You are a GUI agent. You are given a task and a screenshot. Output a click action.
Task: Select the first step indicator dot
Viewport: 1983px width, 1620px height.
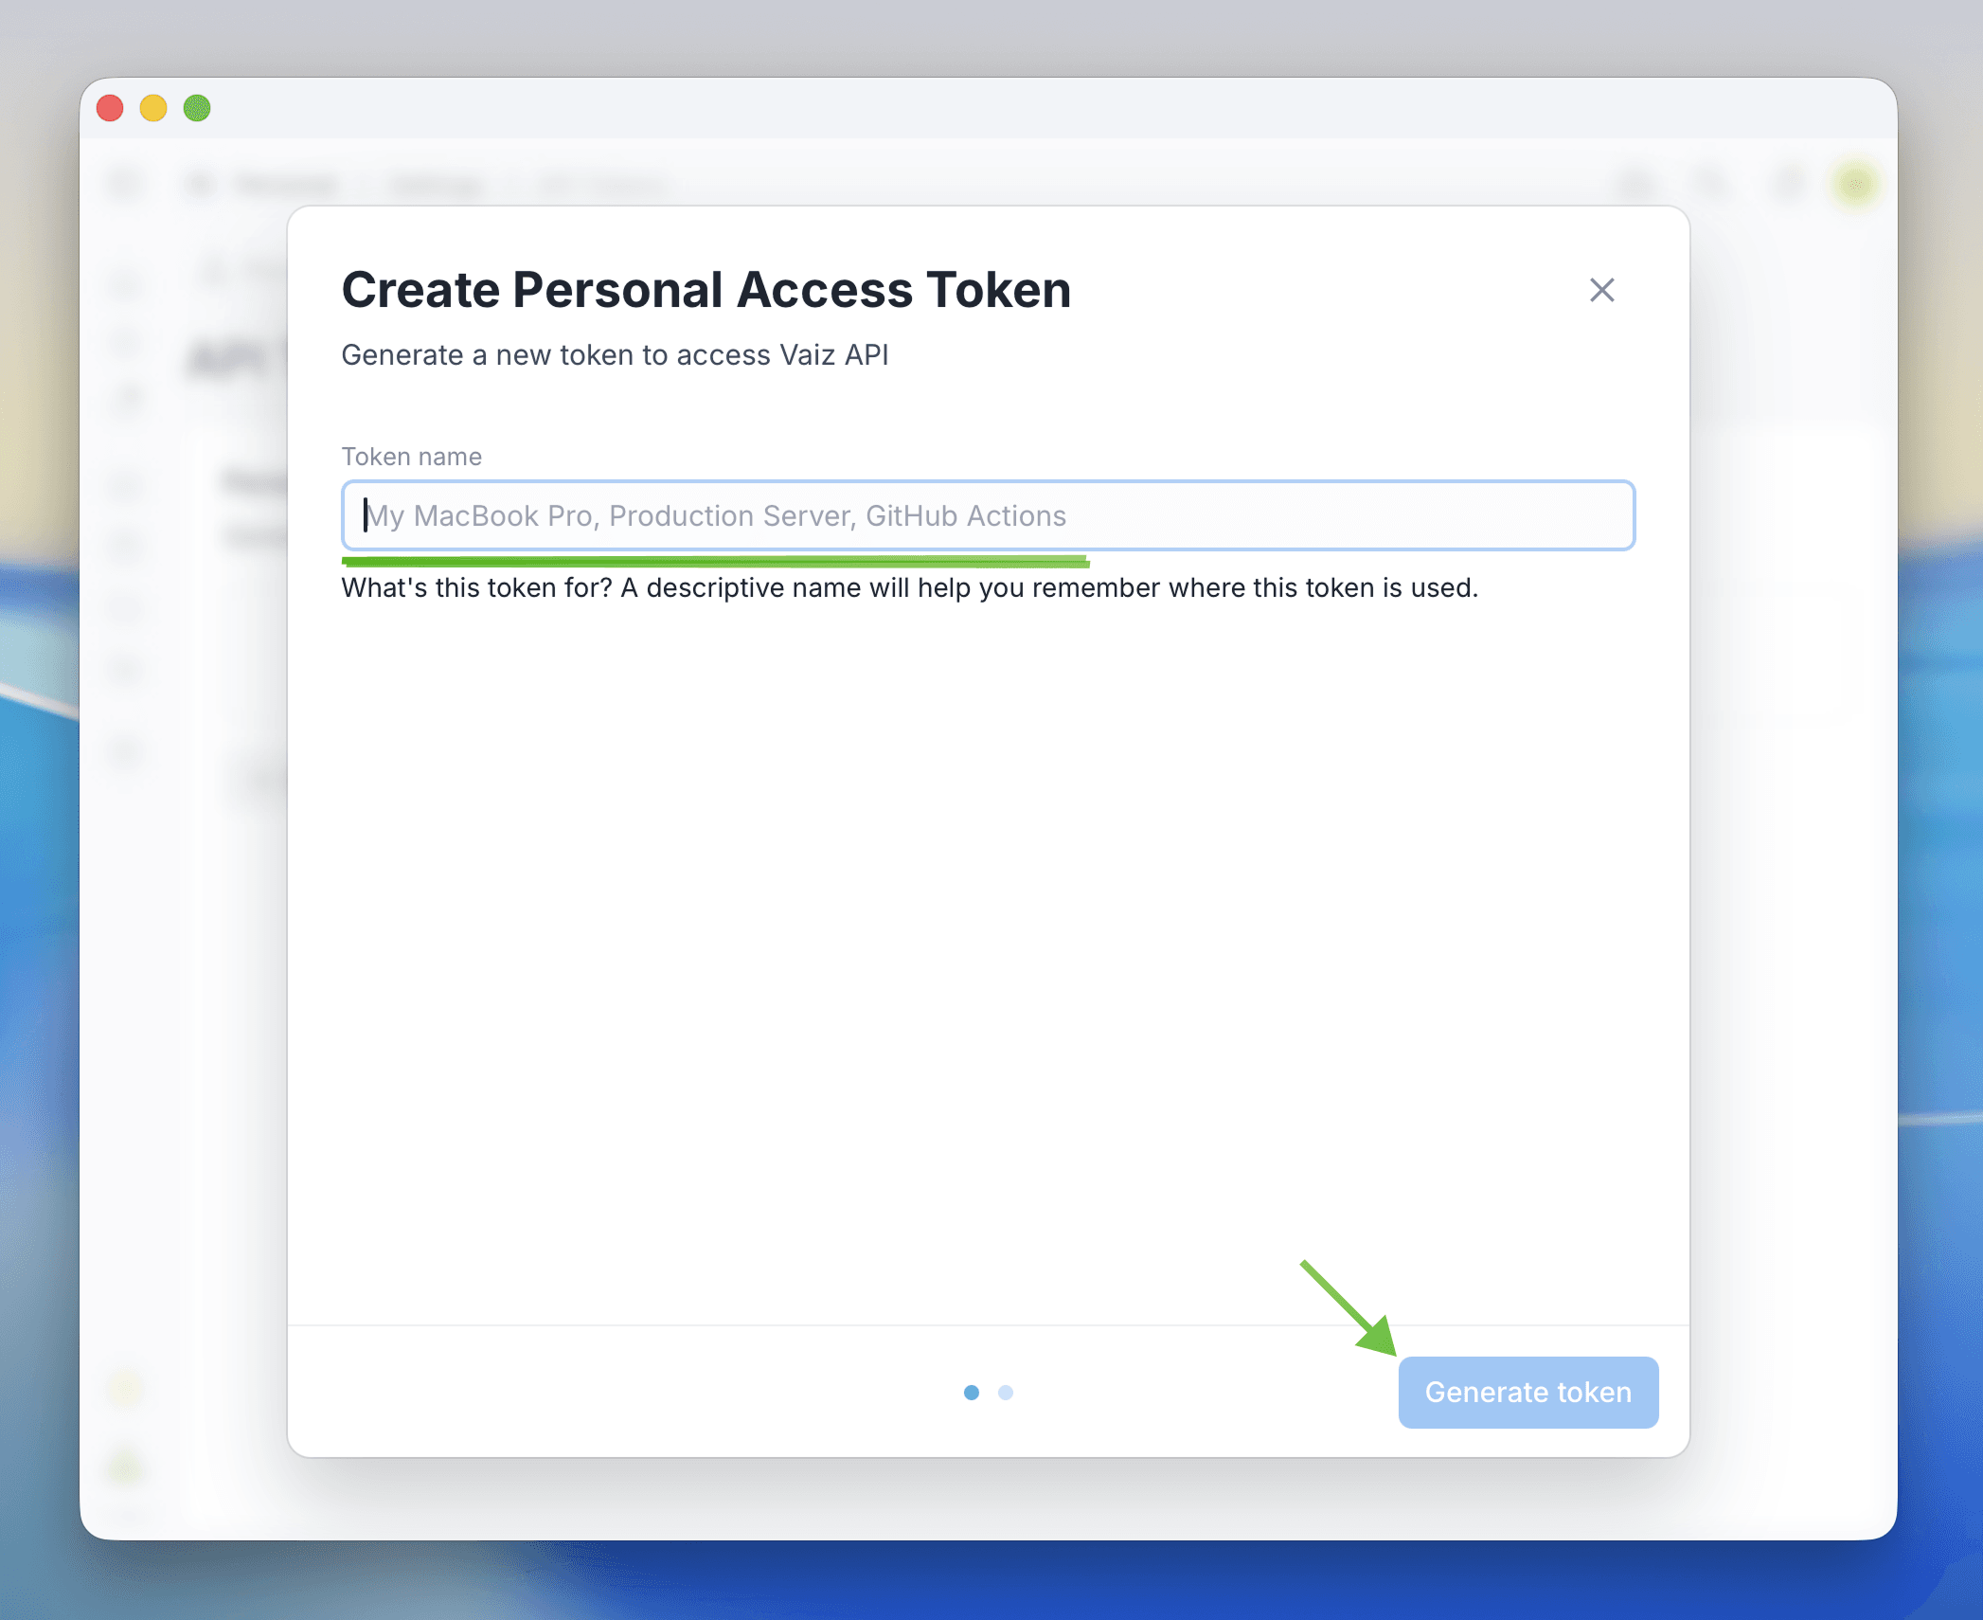pyautogui.click(x=972, y=1392)
